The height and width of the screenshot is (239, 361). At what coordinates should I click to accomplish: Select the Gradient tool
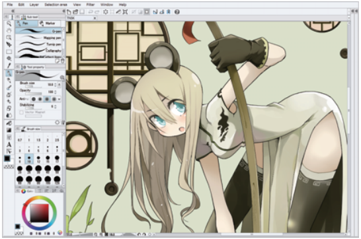point(9,130)
